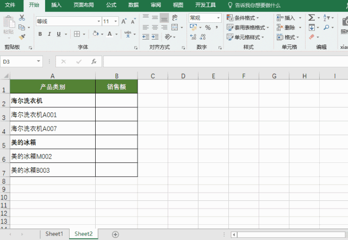Apply accounting number format icon
Viewport: 348px width, 240px height.
[194, 27]
